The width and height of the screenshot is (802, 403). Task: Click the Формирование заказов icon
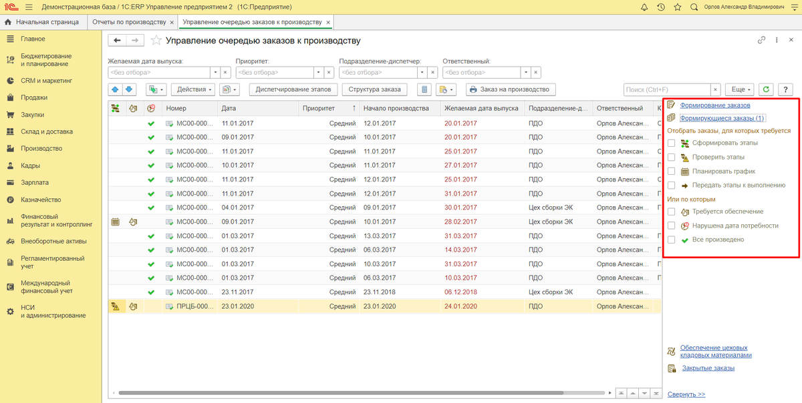point(672,105)
